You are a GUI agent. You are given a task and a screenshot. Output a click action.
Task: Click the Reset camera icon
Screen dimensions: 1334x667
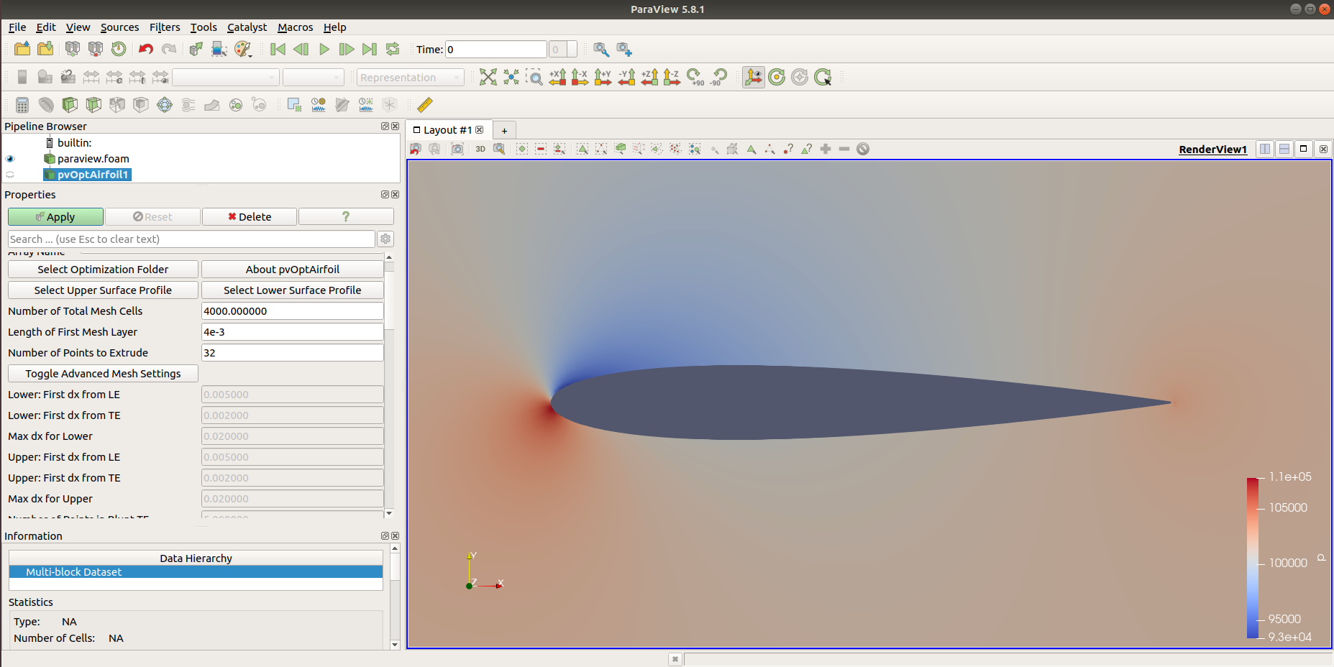point(488,77)
